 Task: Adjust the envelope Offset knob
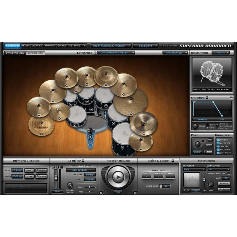tap(195, 126)
